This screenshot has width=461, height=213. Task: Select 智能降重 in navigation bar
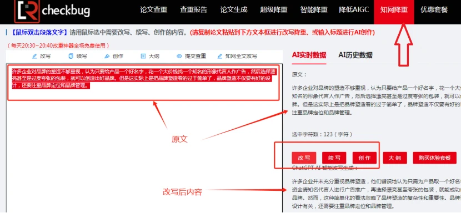click(x=314, y=9)
